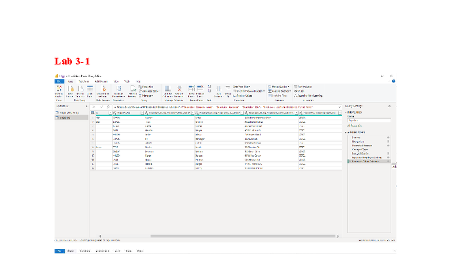The image size is (451, 254).
Task: Open the Last_Name column filter dropdown
Action: (242, 113)
